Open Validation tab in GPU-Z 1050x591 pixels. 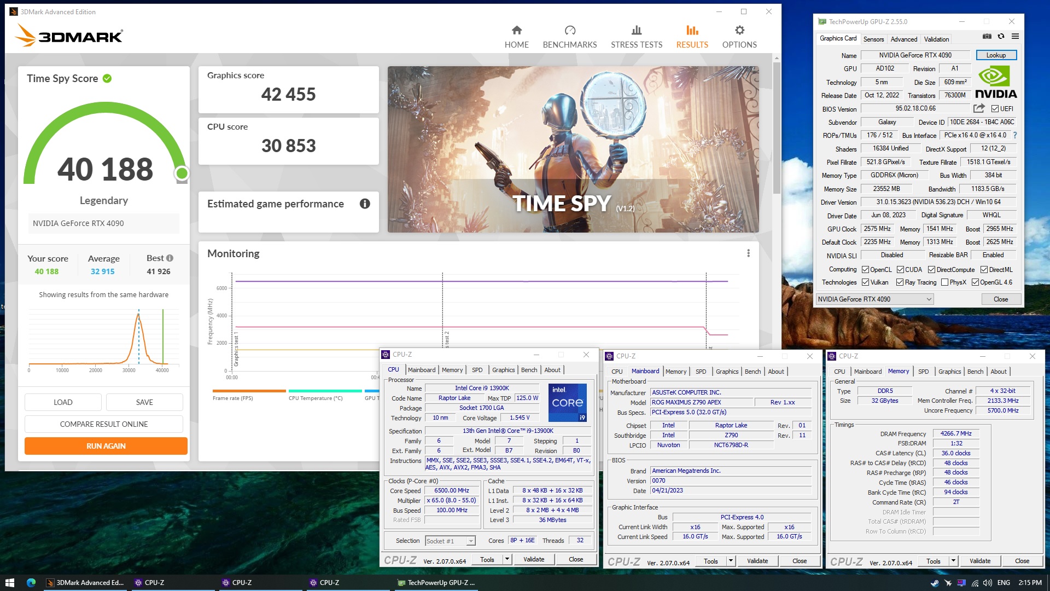pyautogui.click(x=936, y=39)
